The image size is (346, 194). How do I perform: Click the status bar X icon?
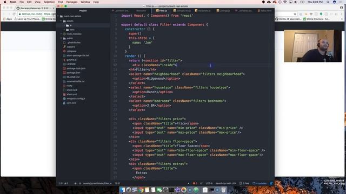(80, 183)
